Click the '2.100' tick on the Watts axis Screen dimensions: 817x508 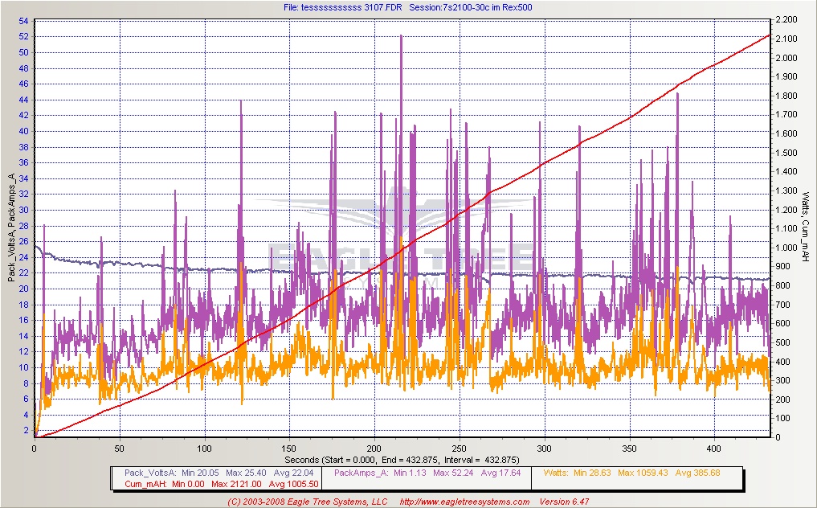coord(786,39)
